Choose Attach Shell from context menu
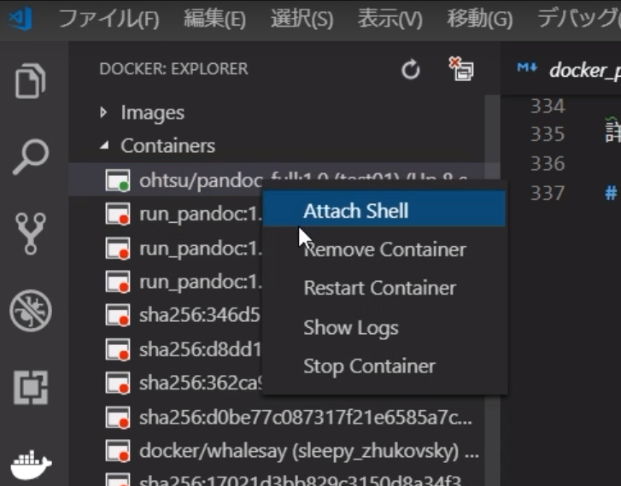The width and height of the screenshot is (621, 486). 384,209
